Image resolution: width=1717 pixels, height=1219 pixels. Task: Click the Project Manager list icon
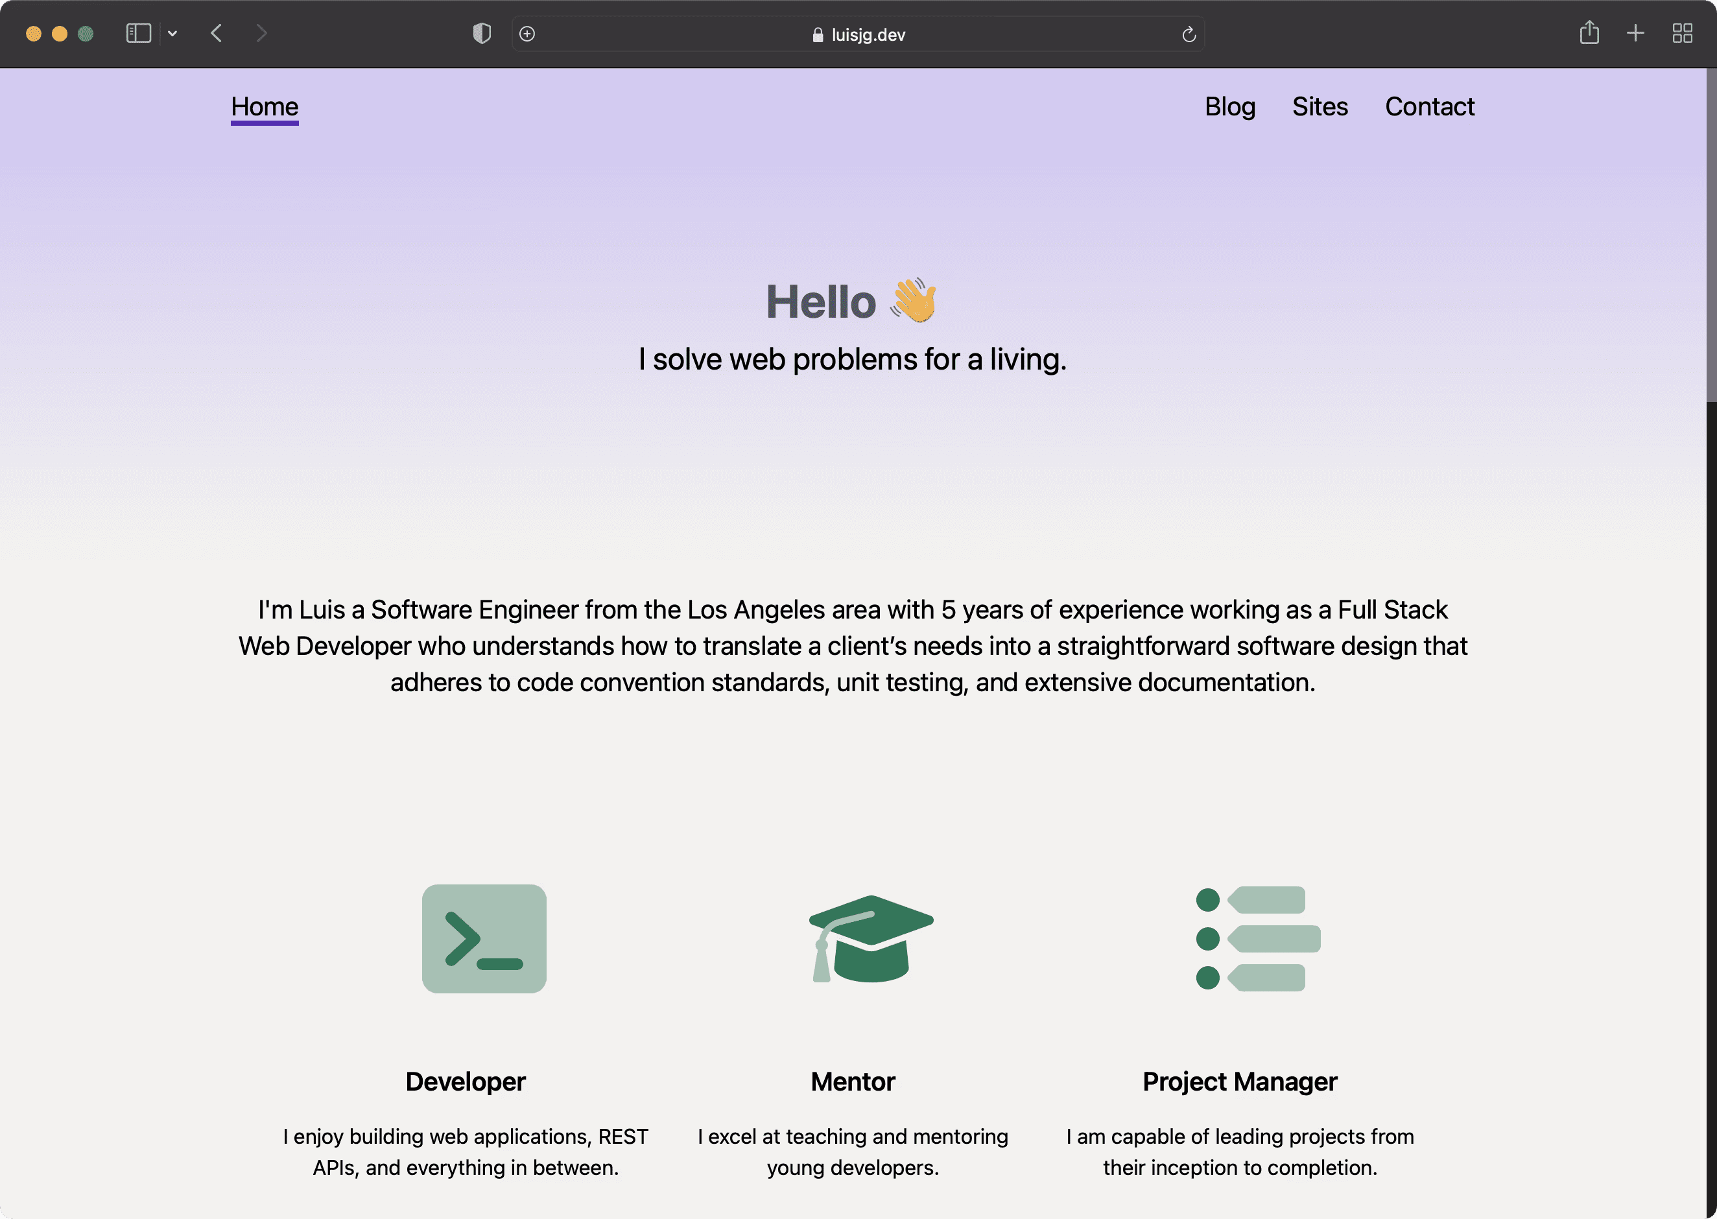pyautogui.click(x=1258, y=938)
